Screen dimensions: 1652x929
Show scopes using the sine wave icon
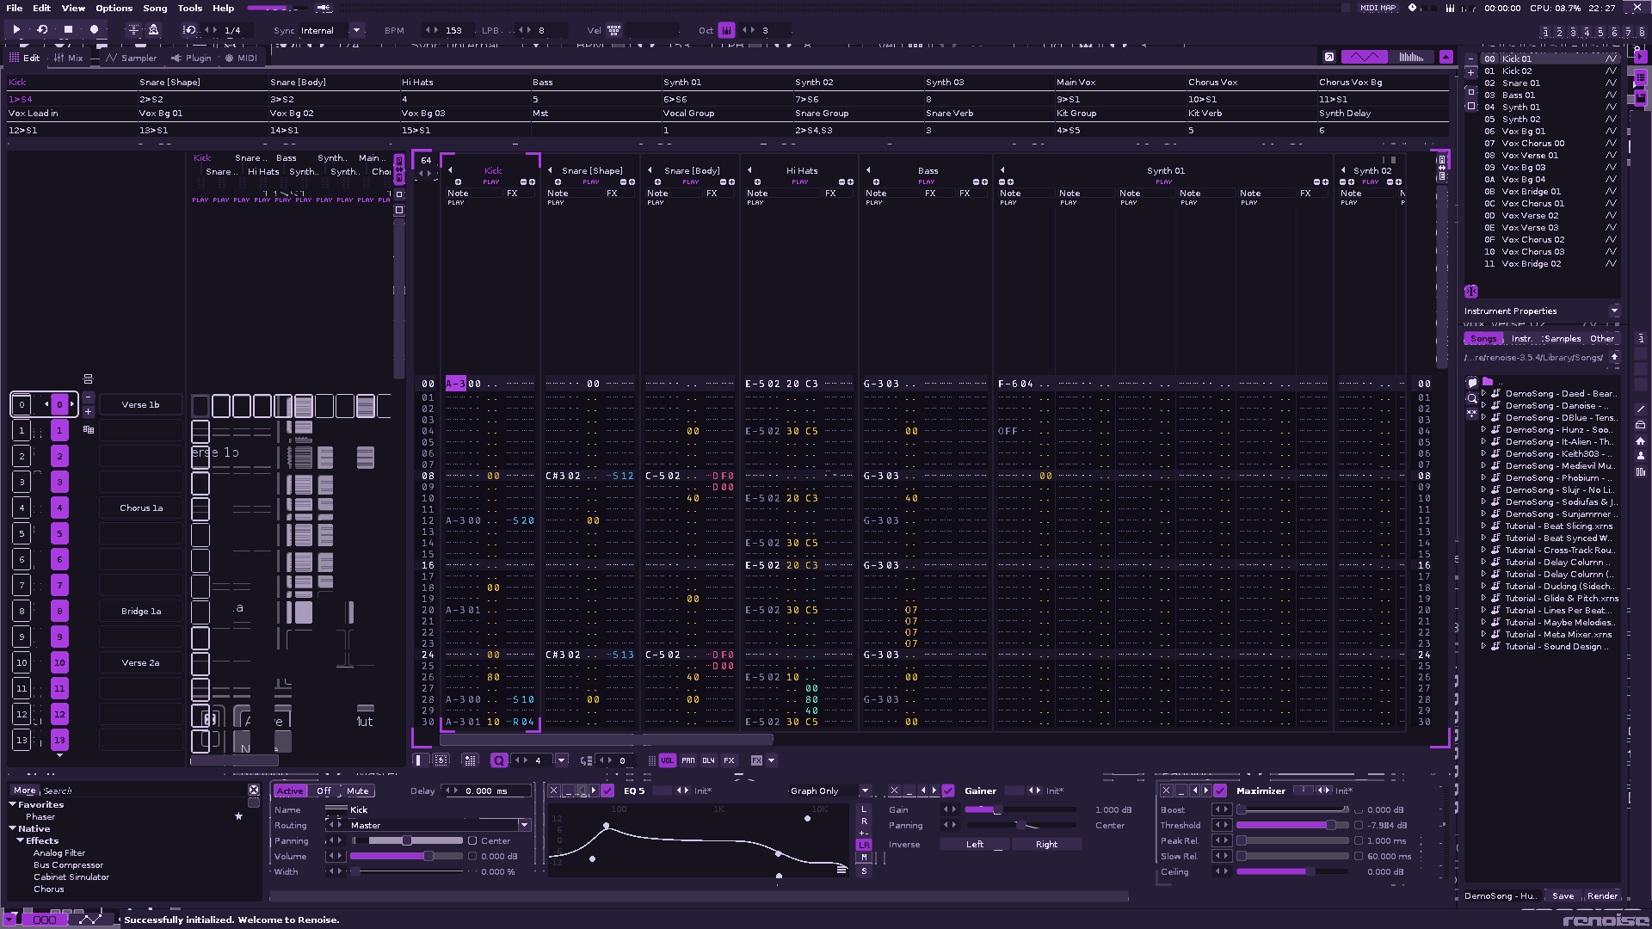point(1364,57)
